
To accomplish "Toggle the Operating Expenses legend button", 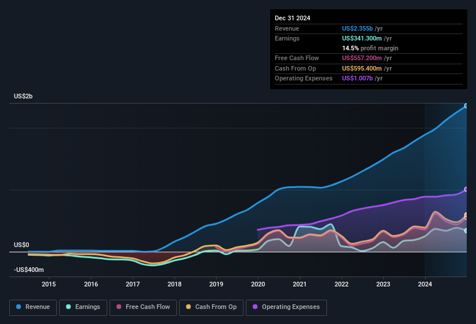I will coord(286,307).
